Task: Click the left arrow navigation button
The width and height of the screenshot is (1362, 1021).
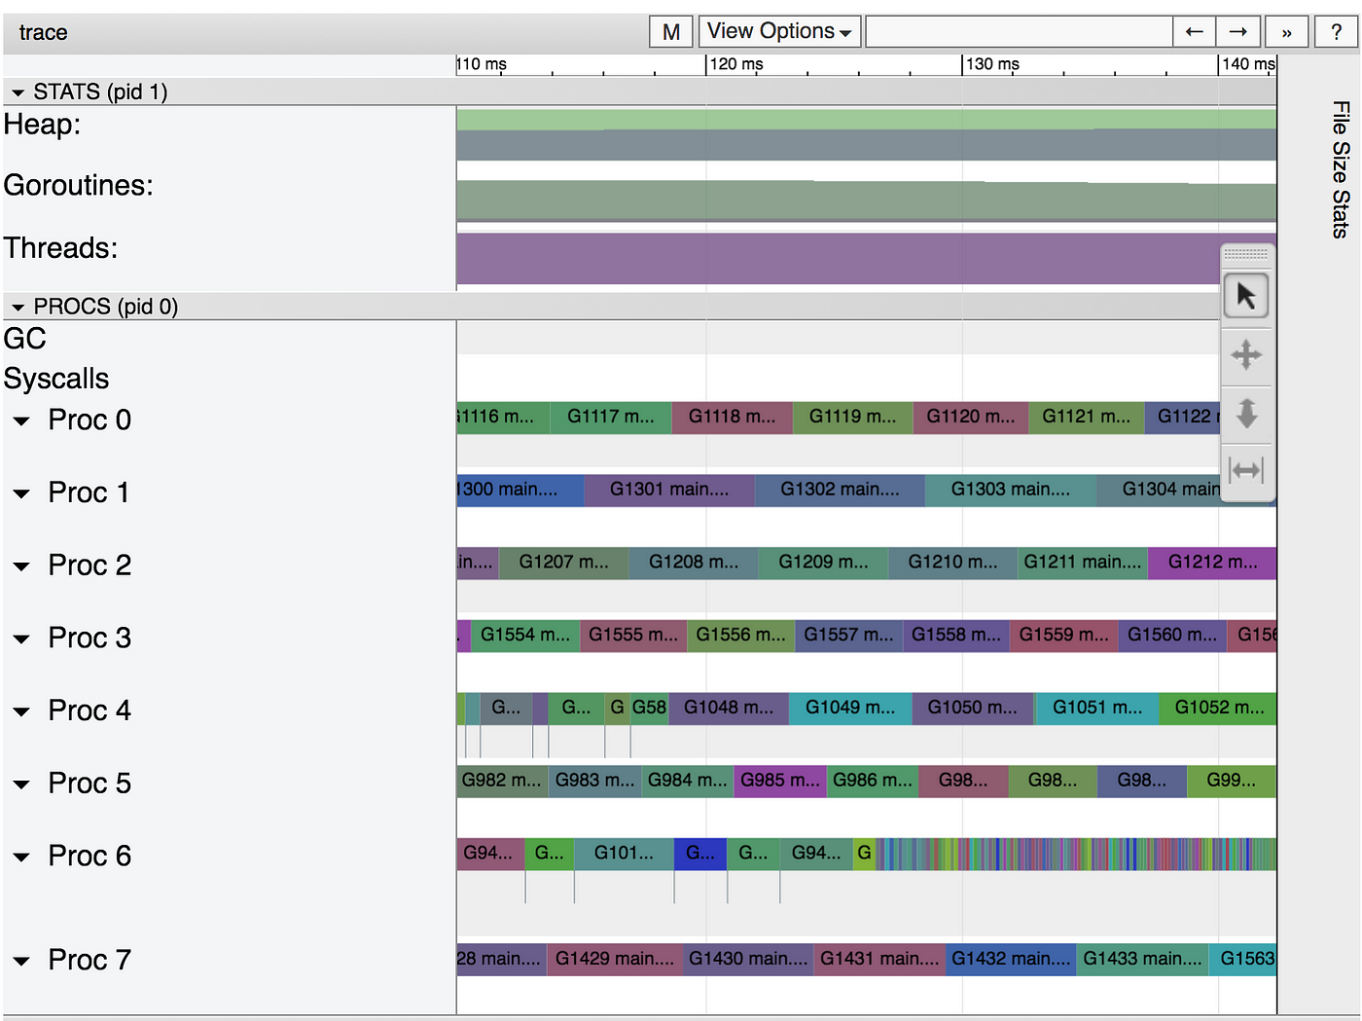Action: tap(1195, 32)
